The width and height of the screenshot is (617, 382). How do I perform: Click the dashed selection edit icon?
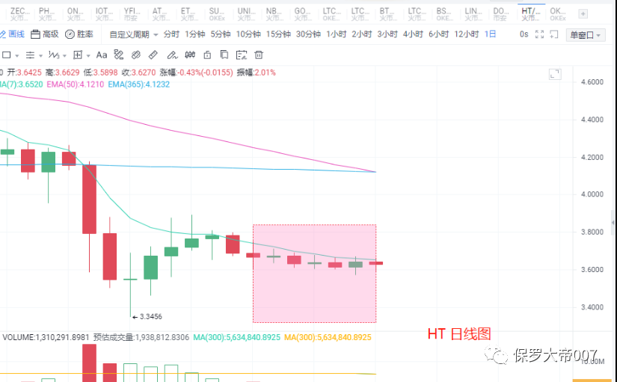(x=242, y=55)
